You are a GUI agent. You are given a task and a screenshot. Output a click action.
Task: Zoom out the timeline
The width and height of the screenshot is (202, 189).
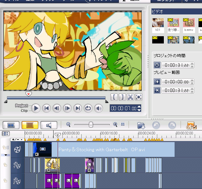pyautogui.click(x=68, y=124)
